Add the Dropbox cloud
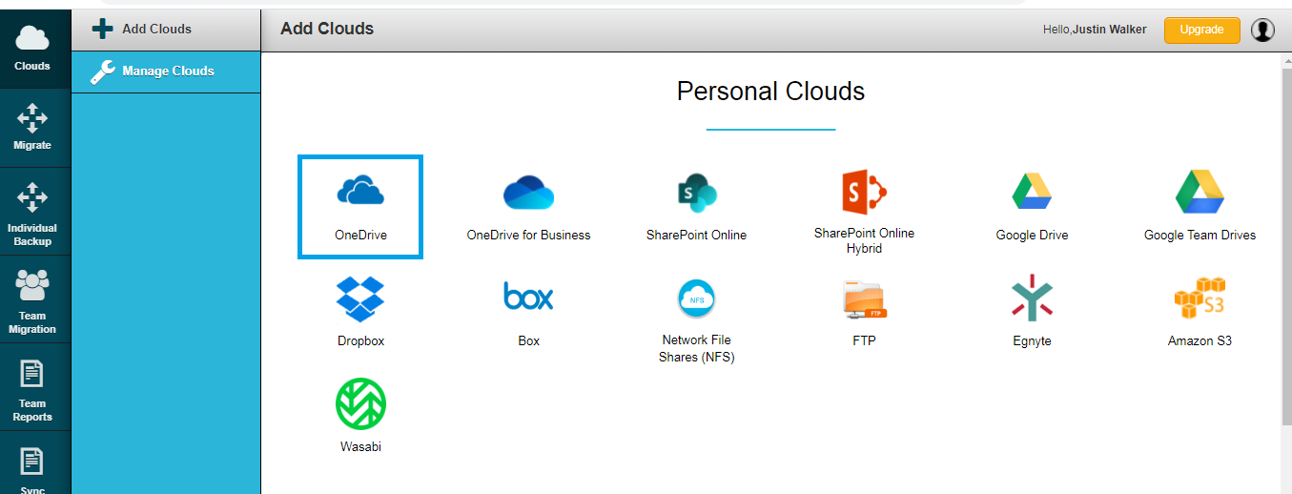Viewport: 1292px width, 494px height. (360, 298)
